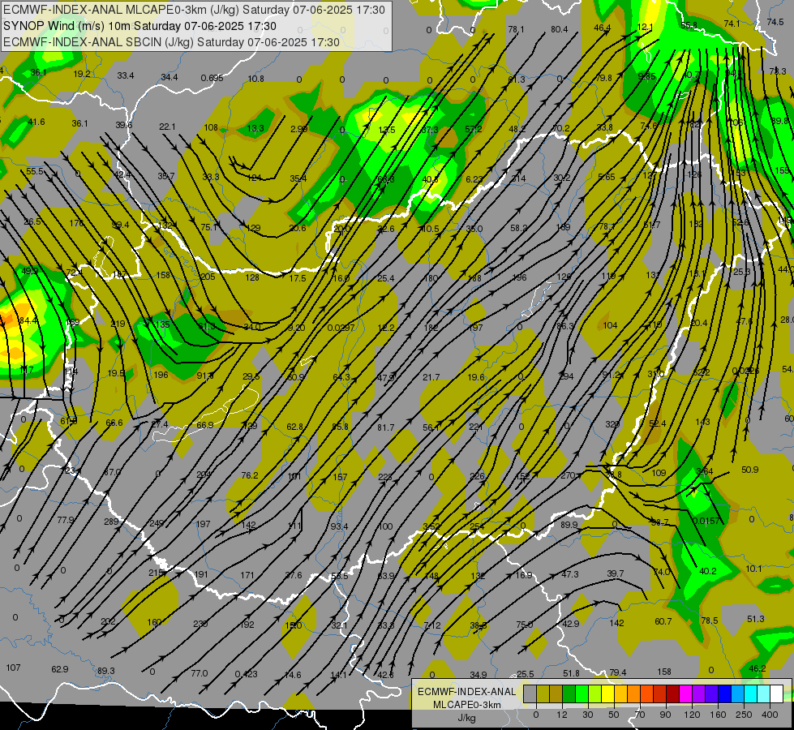The image size is (794, 730).
Task: Click the SBCIN header line
Action: [171, 42]
